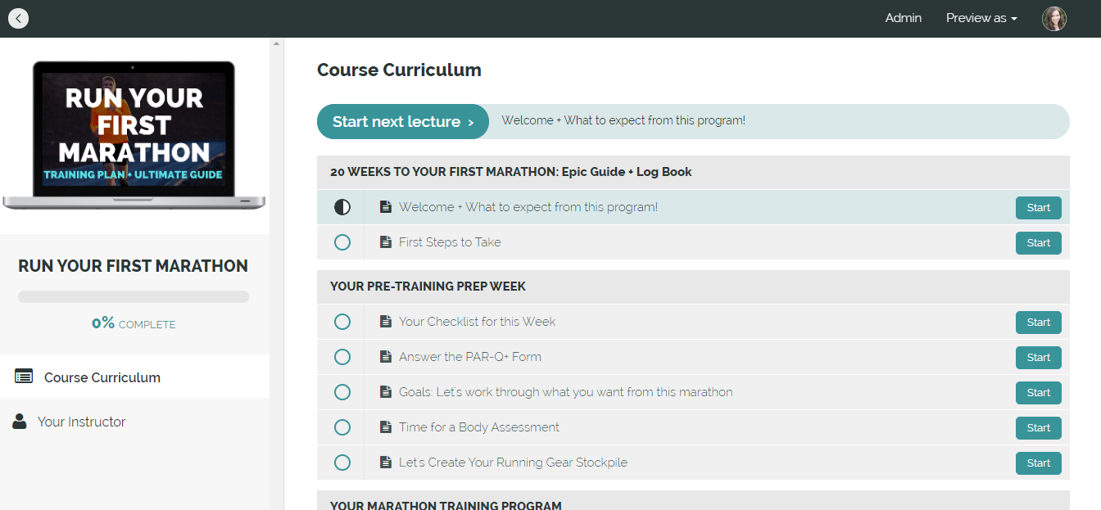Click the 0% complete progress bar
The image size is (1101, 510).
coord(133,296)
